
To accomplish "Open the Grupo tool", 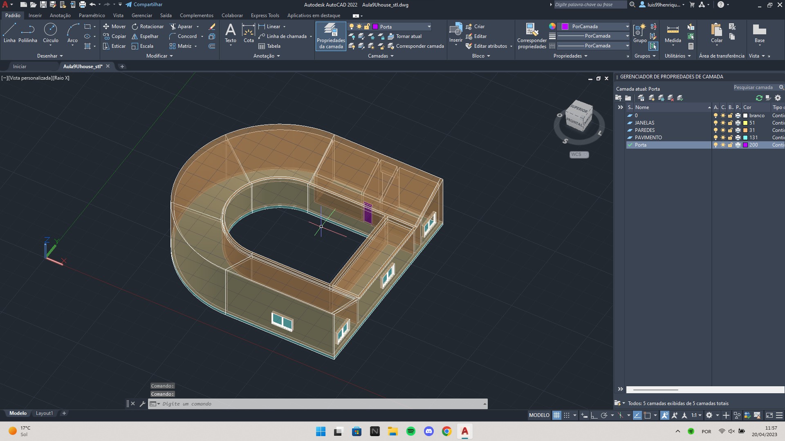I will 639,33.
